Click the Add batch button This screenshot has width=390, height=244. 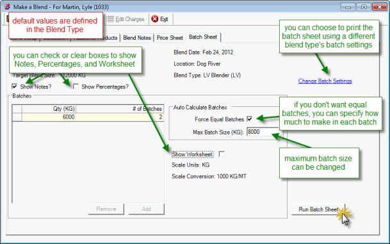[147, 209]
